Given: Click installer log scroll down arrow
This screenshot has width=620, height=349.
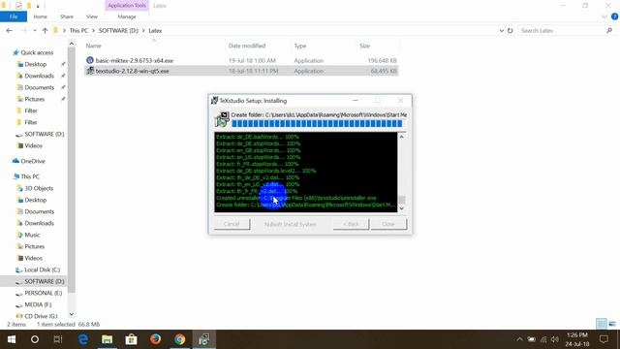Looking at the screenshot, I should (401, 208).
